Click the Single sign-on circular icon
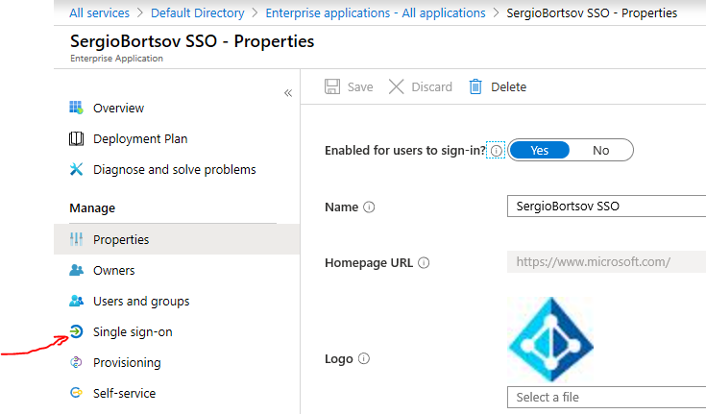This screenshot has width=706, height=414. (77, 331)
